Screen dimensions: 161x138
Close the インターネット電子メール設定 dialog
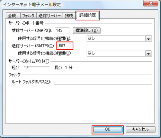[151, 3]
